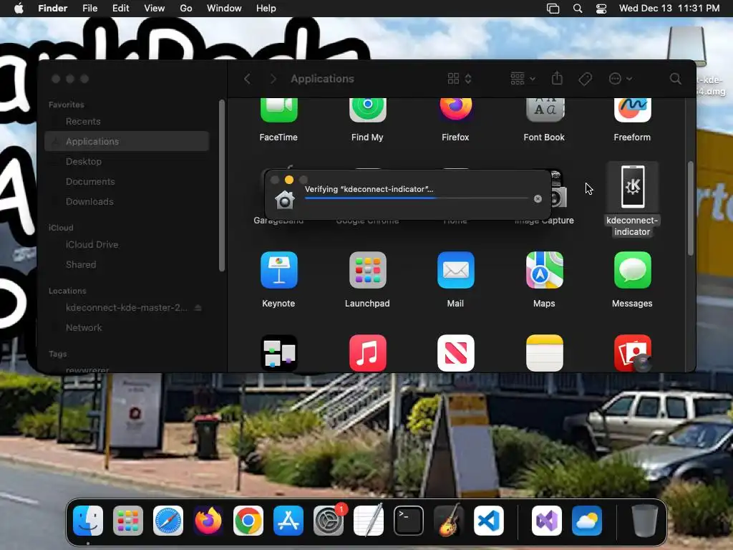733x550 pixels.
Task: Select the Music app icon
Action: click(x=367, y=353)
